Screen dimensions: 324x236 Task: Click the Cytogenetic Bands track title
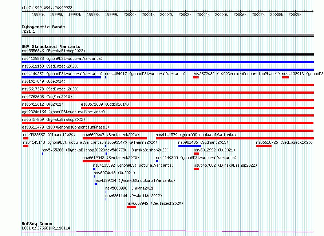[x=43, y=27]
